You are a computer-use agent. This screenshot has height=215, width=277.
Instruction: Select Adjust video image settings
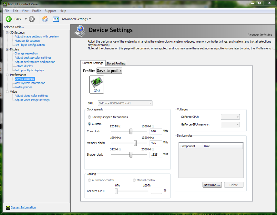point(32,100)
